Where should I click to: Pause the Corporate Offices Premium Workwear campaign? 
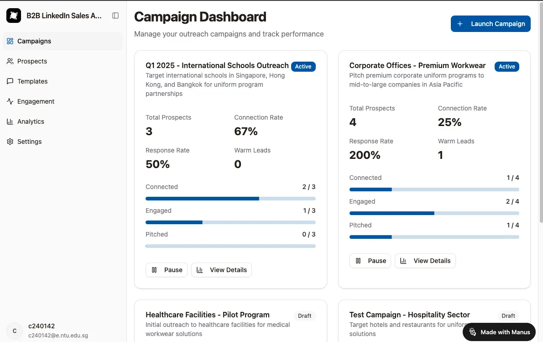click(370, 261)
